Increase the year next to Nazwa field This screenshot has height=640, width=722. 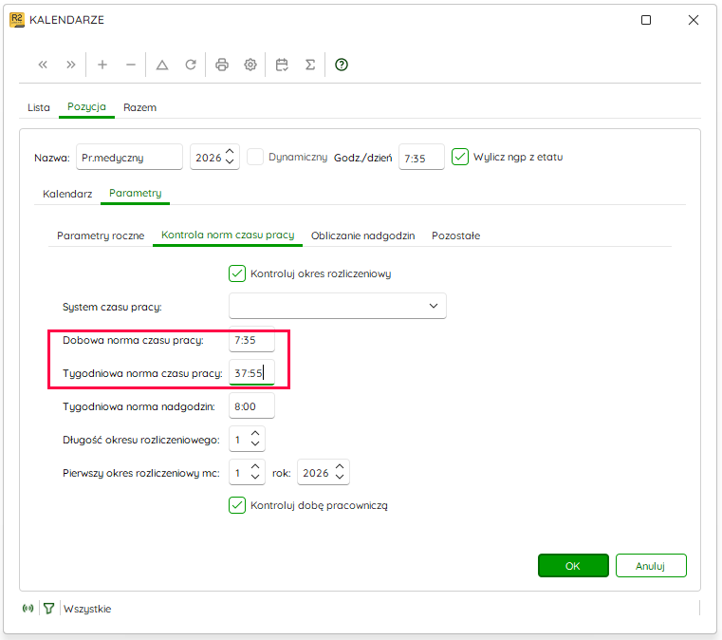[x=230, y=151]
